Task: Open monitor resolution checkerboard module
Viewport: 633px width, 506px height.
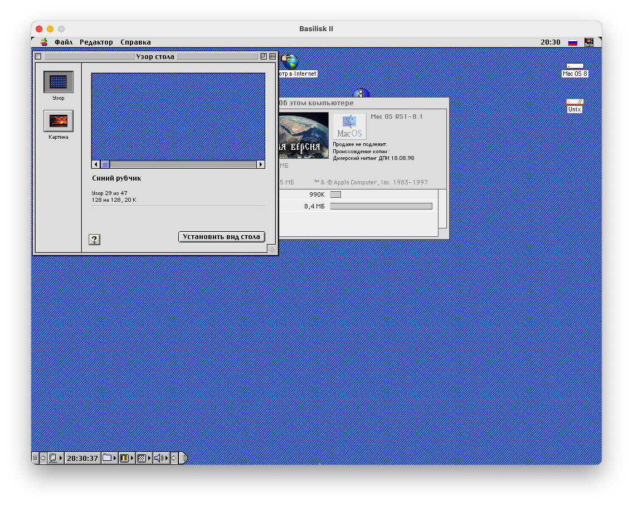Action: pyautogui.click(x=144, y=458)
